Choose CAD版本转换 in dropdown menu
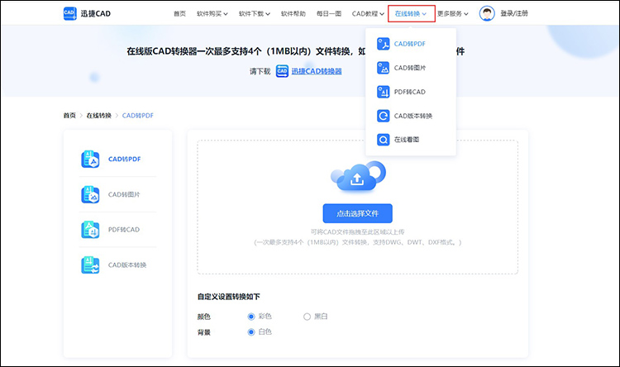The height and width of the screenshot is (367, 620). (413, 116)
